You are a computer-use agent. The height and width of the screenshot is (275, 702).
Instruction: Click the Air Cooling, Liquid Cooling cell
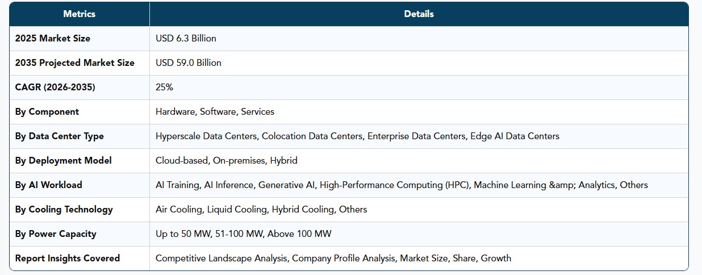(x=261, y=210)
